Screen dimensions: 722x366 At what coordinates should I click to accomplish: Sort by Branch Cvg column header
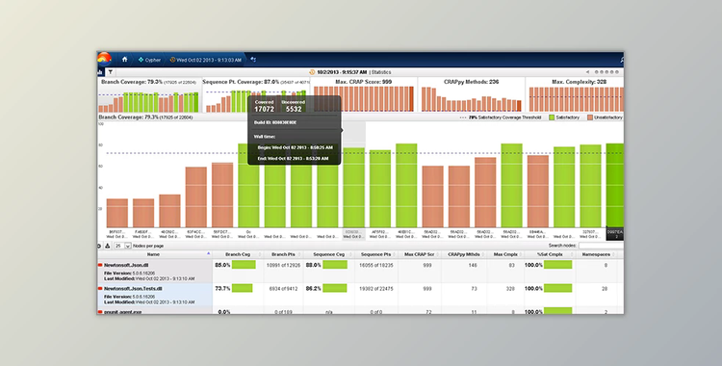coord(238,254)
